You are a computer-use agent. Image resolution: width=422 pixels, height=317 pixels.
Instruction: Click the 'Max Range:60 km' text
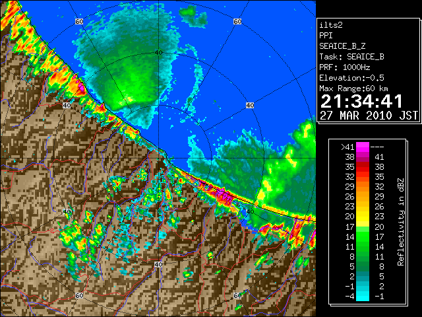[353, 88]
